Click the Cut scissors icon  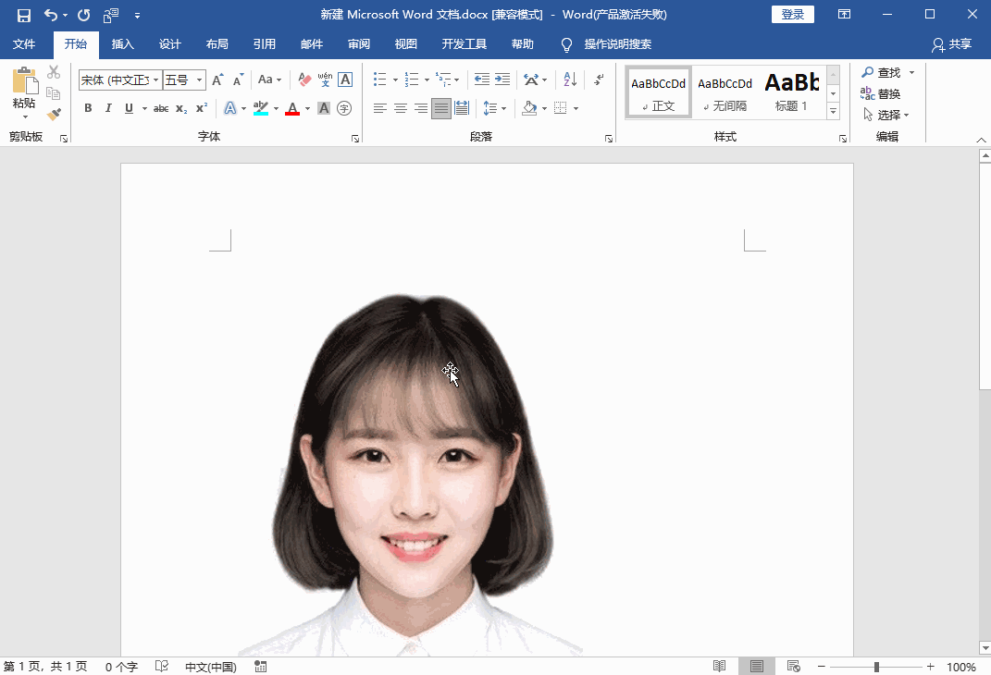point(54,72)
